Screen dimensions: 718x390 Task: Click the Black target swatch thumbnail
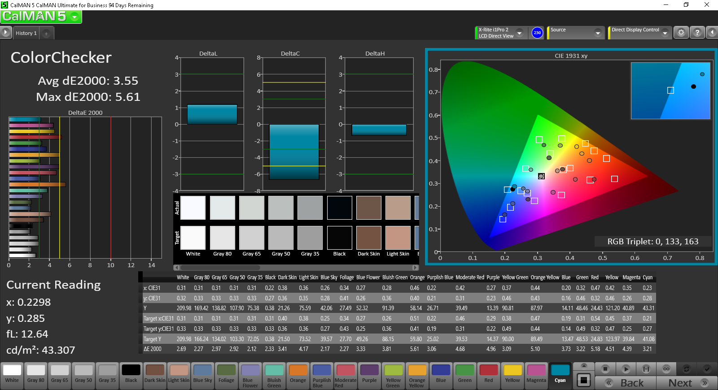[x=340, y=238]
